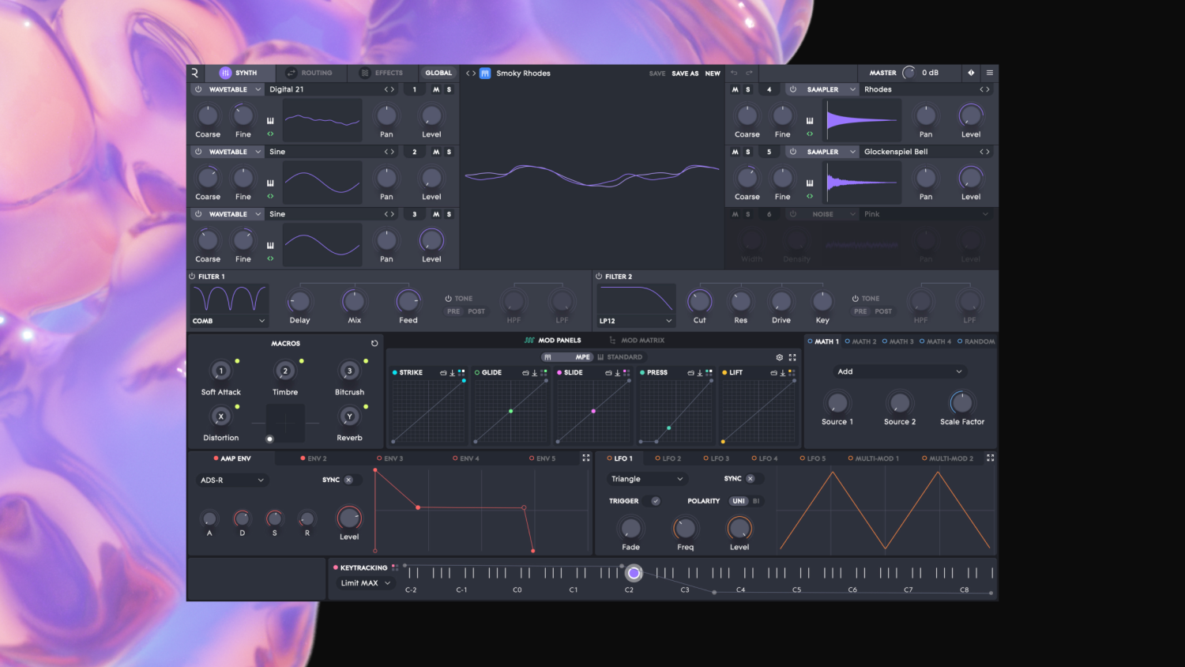Image resolution: width=1185 pixels, height=667 pixels.
Task: Click the XY pad in Macros
Action: pyautogui.click(x=285, y=423)
